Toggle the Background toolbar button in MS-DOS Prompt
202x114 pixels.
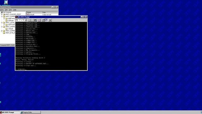click(46, 20)
